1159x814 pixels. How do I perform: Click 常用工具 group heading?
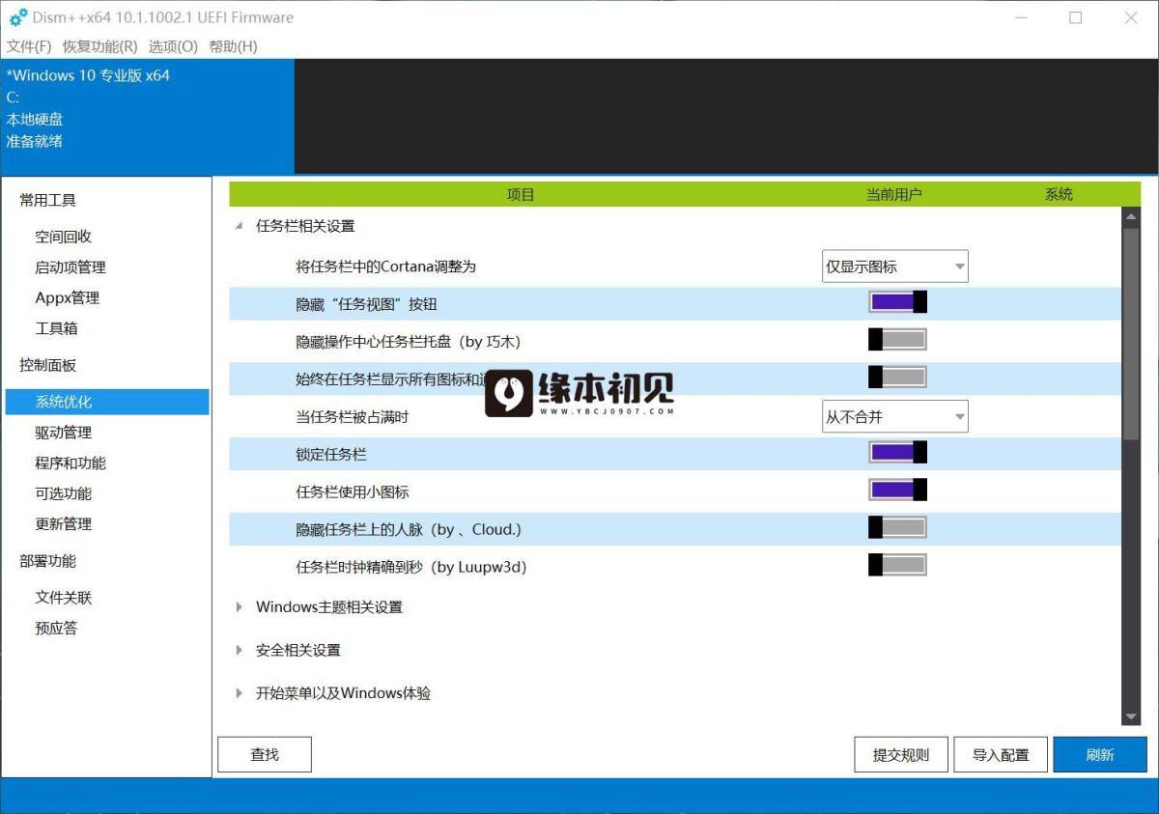[x=48, y=200]
